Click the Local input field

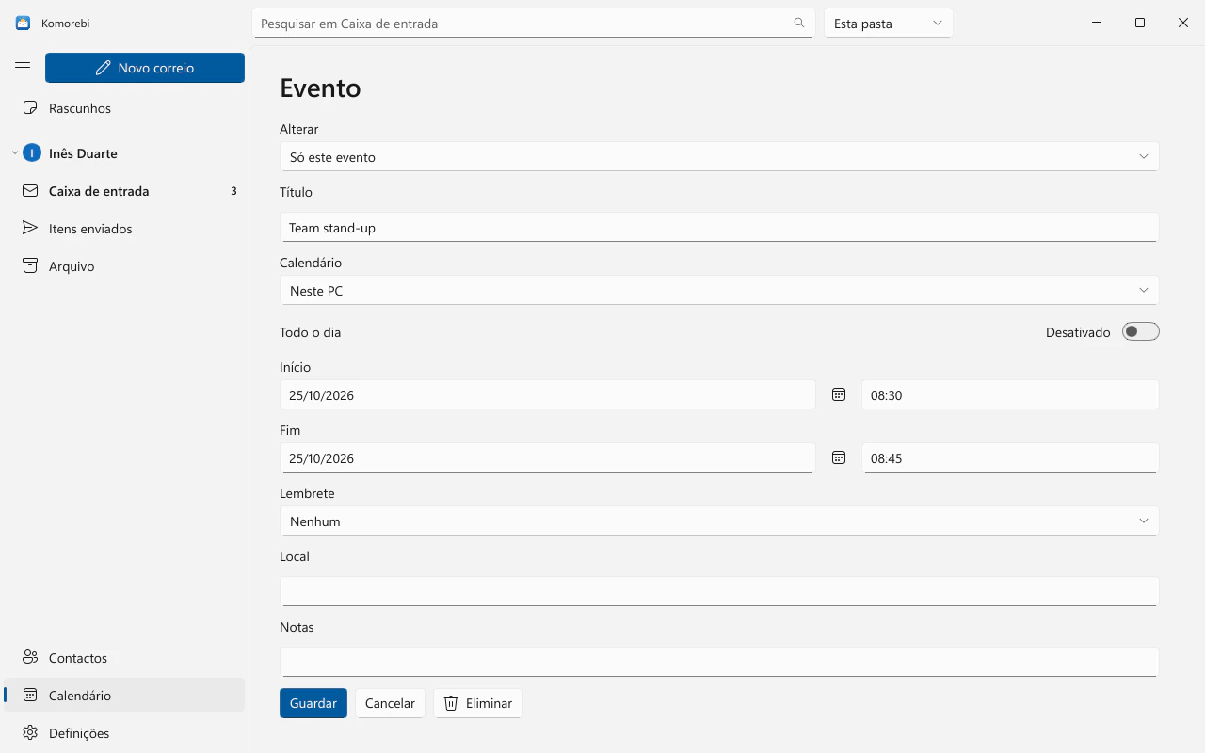(719, 591)
